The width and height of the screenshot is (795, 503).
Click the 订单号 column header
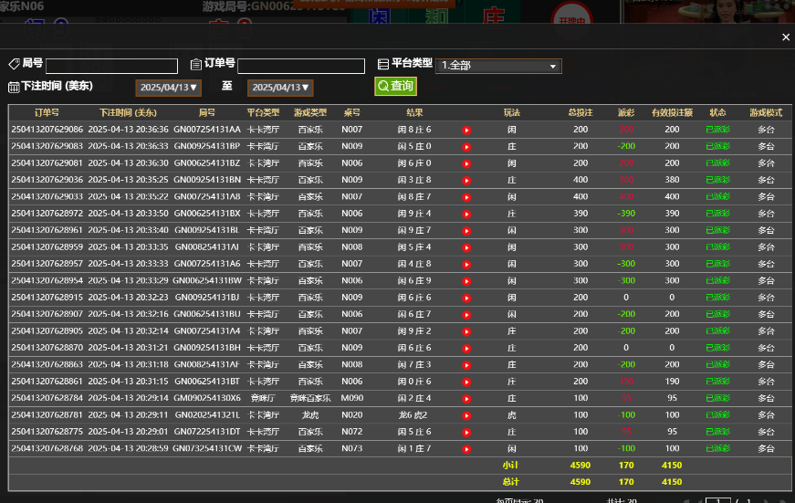coord(47,112)
